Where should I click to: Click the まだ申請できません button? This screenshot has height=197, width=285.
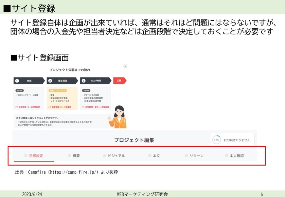[x=236, y=140]
